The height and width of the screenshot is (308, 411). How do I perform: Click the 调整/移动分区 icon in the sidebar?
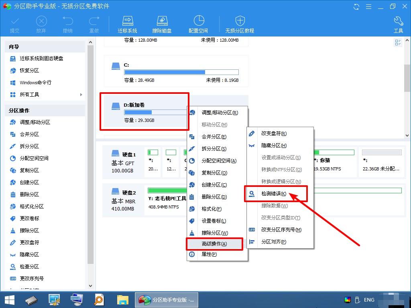(12, 122)
